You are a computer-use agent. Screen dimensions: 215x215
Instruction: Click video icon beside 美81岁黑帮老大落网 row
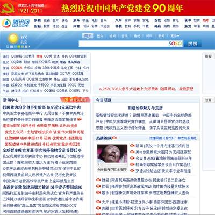(132, 152)
